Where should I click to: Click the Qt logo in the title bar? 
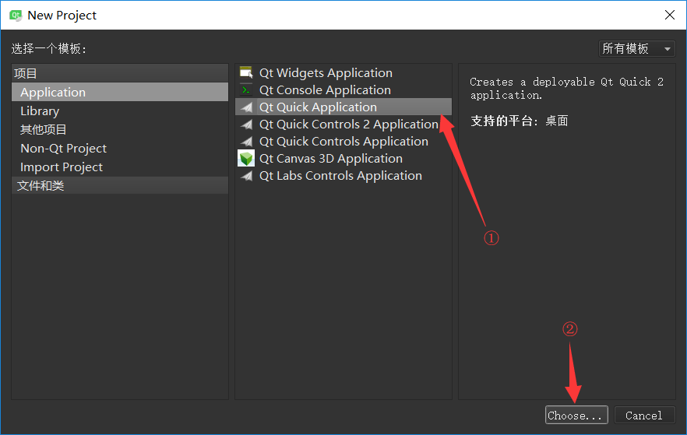[x=16, y=16]
